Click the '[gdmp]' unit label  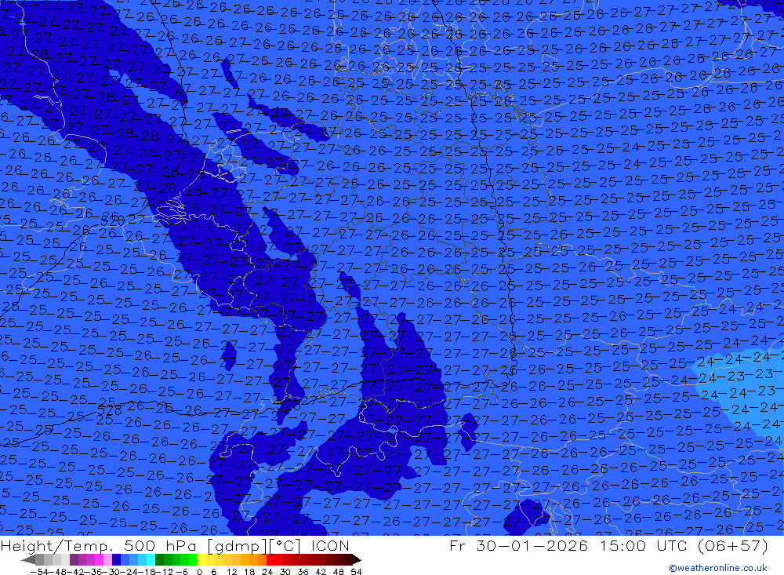tap(237, 546)
